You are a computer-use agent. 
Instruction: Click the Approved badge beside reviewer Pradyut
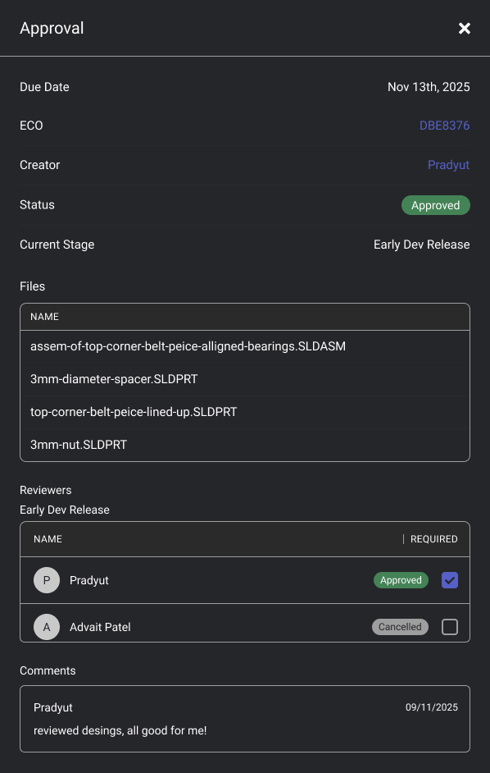click(401, 580)
